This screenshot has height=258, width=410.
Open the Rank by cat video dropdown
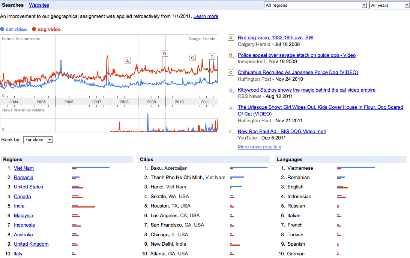click(38, 140)
